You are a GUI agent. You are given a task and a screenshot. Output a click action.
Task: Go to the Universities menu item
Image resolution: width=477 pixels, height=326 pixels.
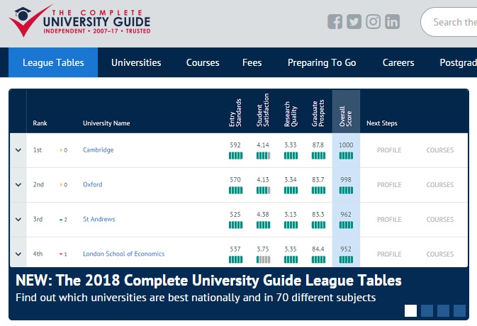click(136, 62)
